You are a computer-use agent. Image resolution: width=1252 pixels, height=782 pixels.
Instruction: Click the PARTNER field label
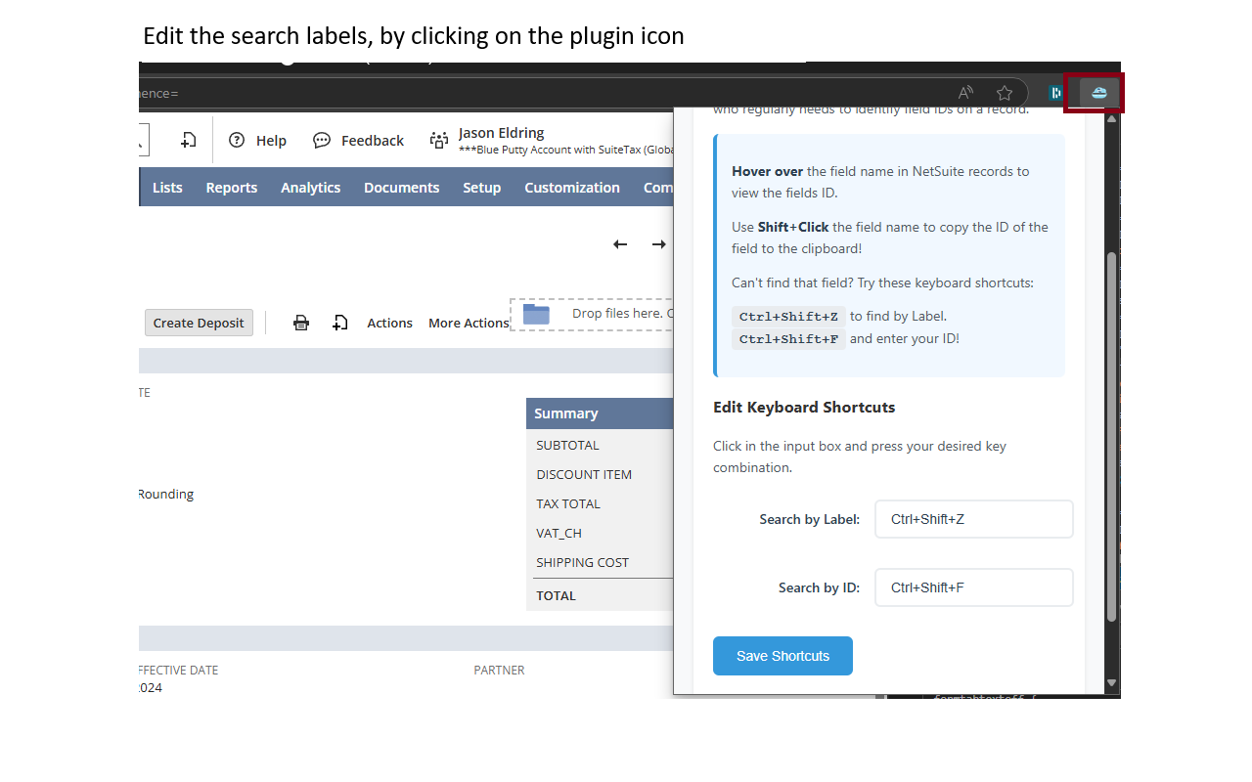tap(499, 671)
